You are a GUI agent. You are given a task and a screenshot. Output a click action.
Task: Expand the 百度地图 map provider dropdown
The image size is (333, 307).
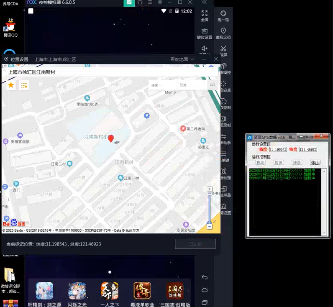coord(182,59)
